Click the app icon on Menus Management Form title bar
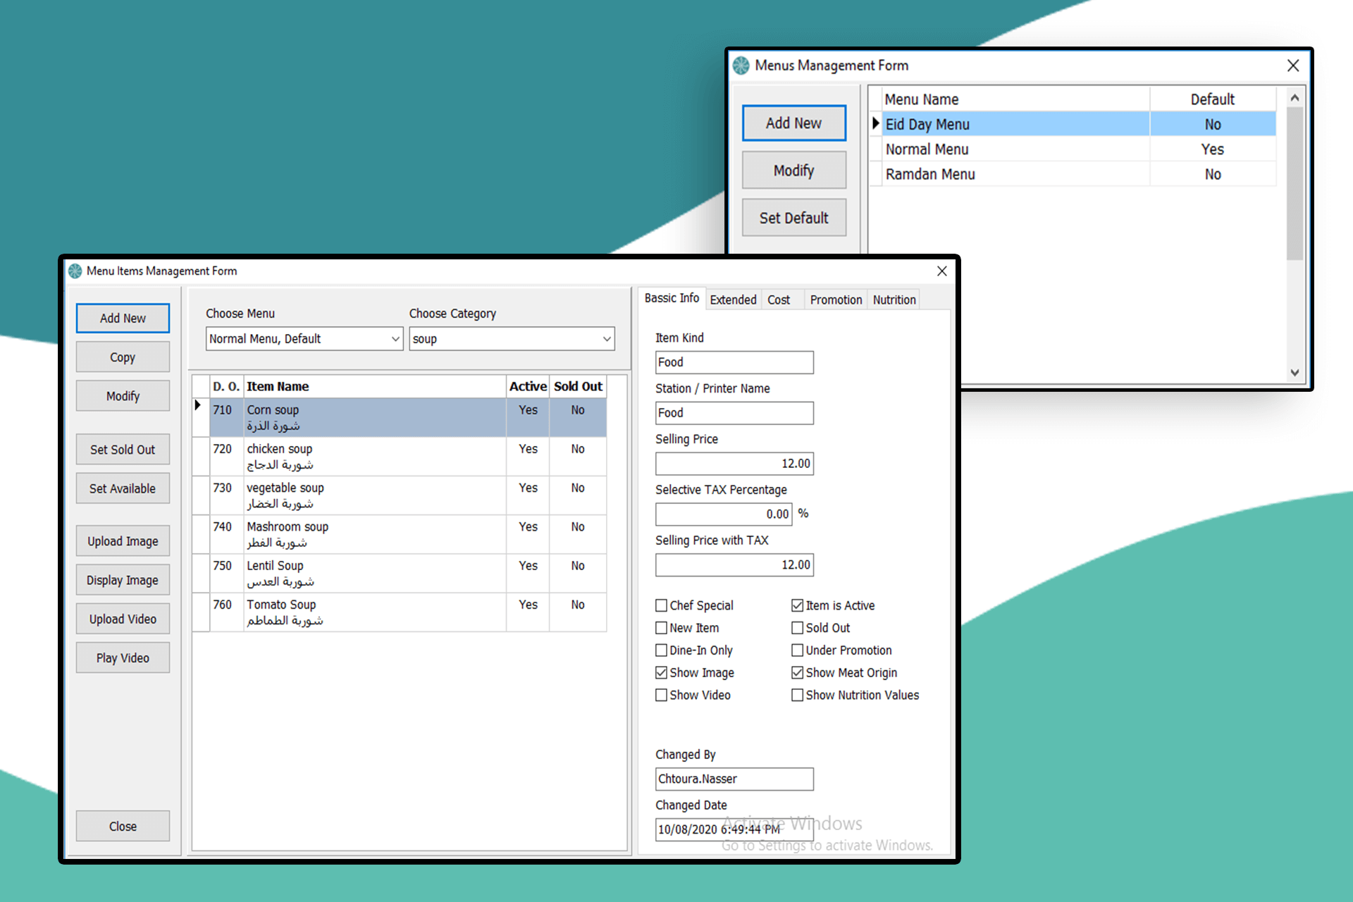 [741, 65]
